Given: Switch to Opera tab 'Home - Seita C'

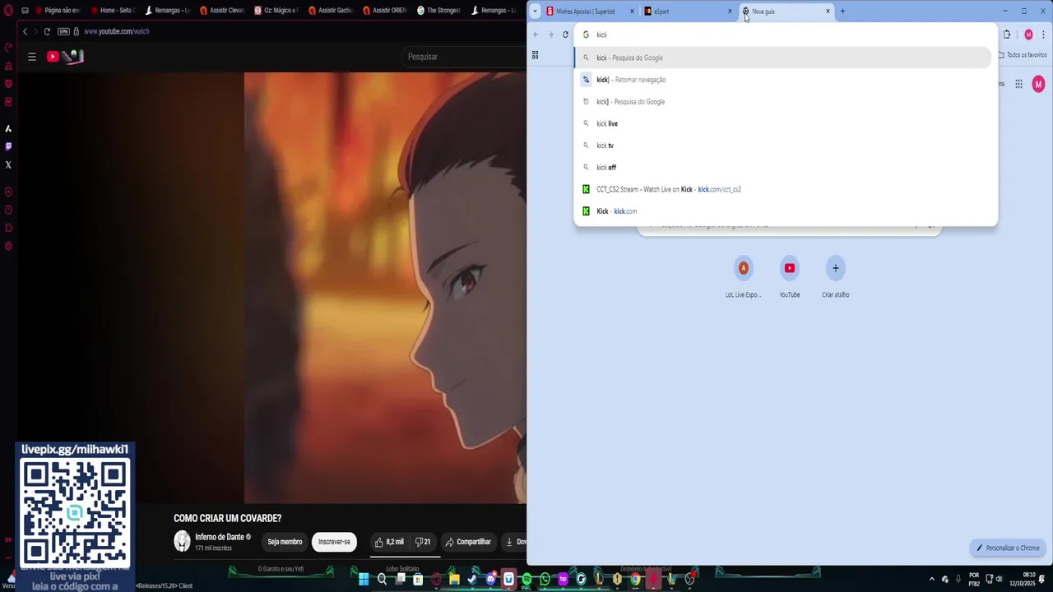Looking at the screenshot, I should point(112,11).
